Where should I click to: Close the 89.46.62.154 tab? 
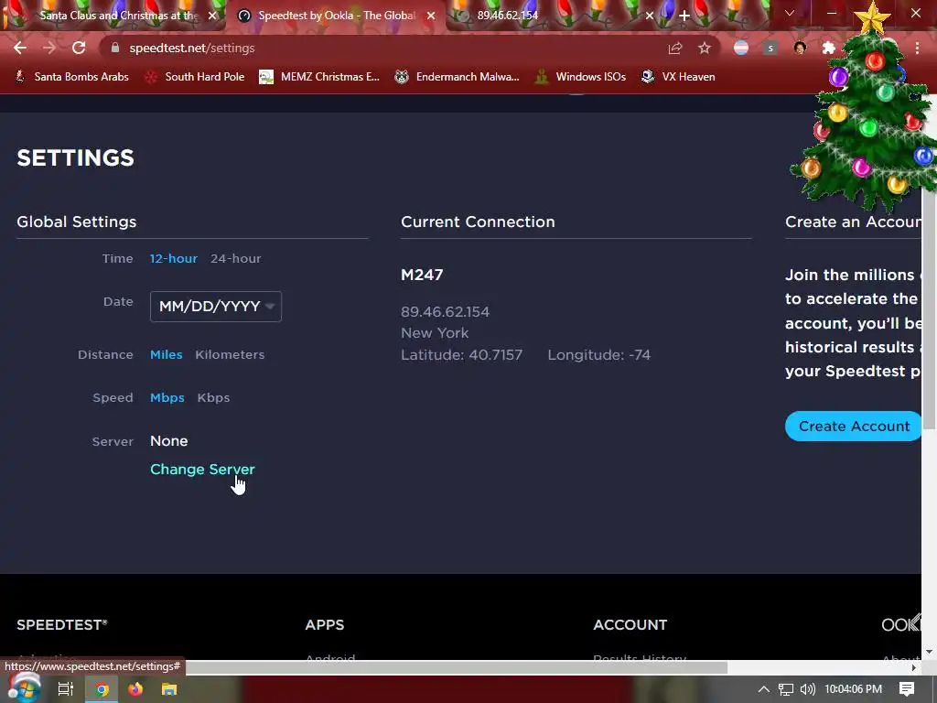(650, 16)
